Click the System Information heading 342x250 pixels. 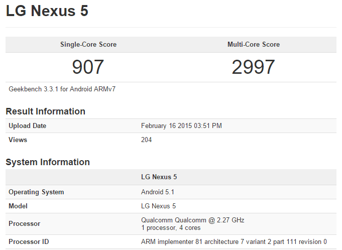click(x=48, y=162)
